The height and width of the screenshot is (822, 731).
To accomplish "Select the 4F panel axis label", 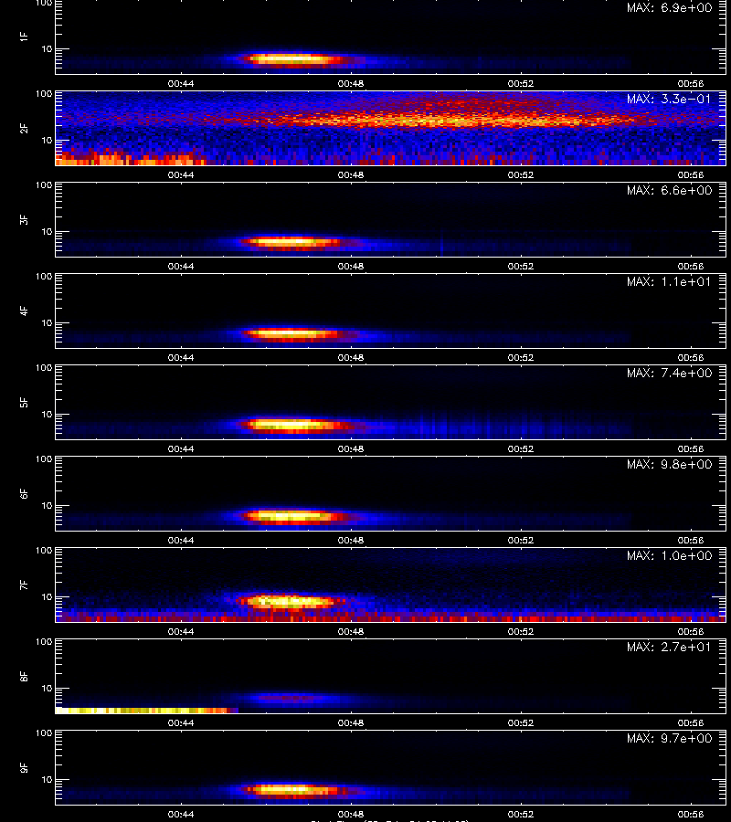I will [24, 311].
